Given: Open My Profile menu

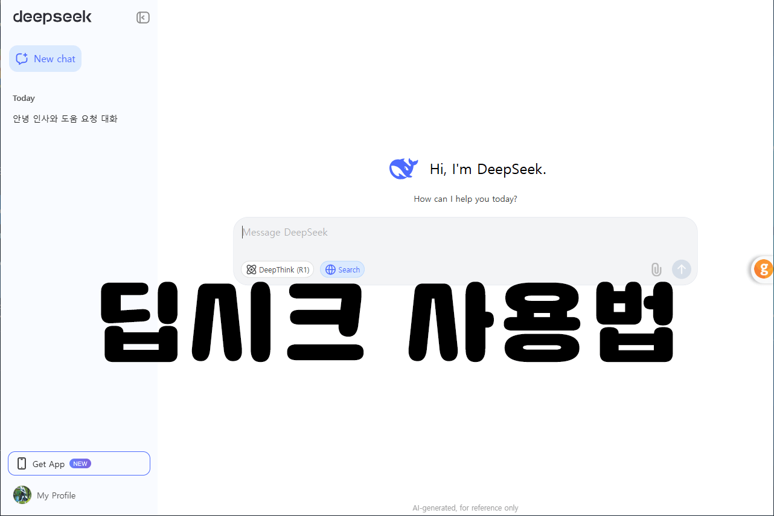Looking at the screenshot, I should click(x=56, y=495).
